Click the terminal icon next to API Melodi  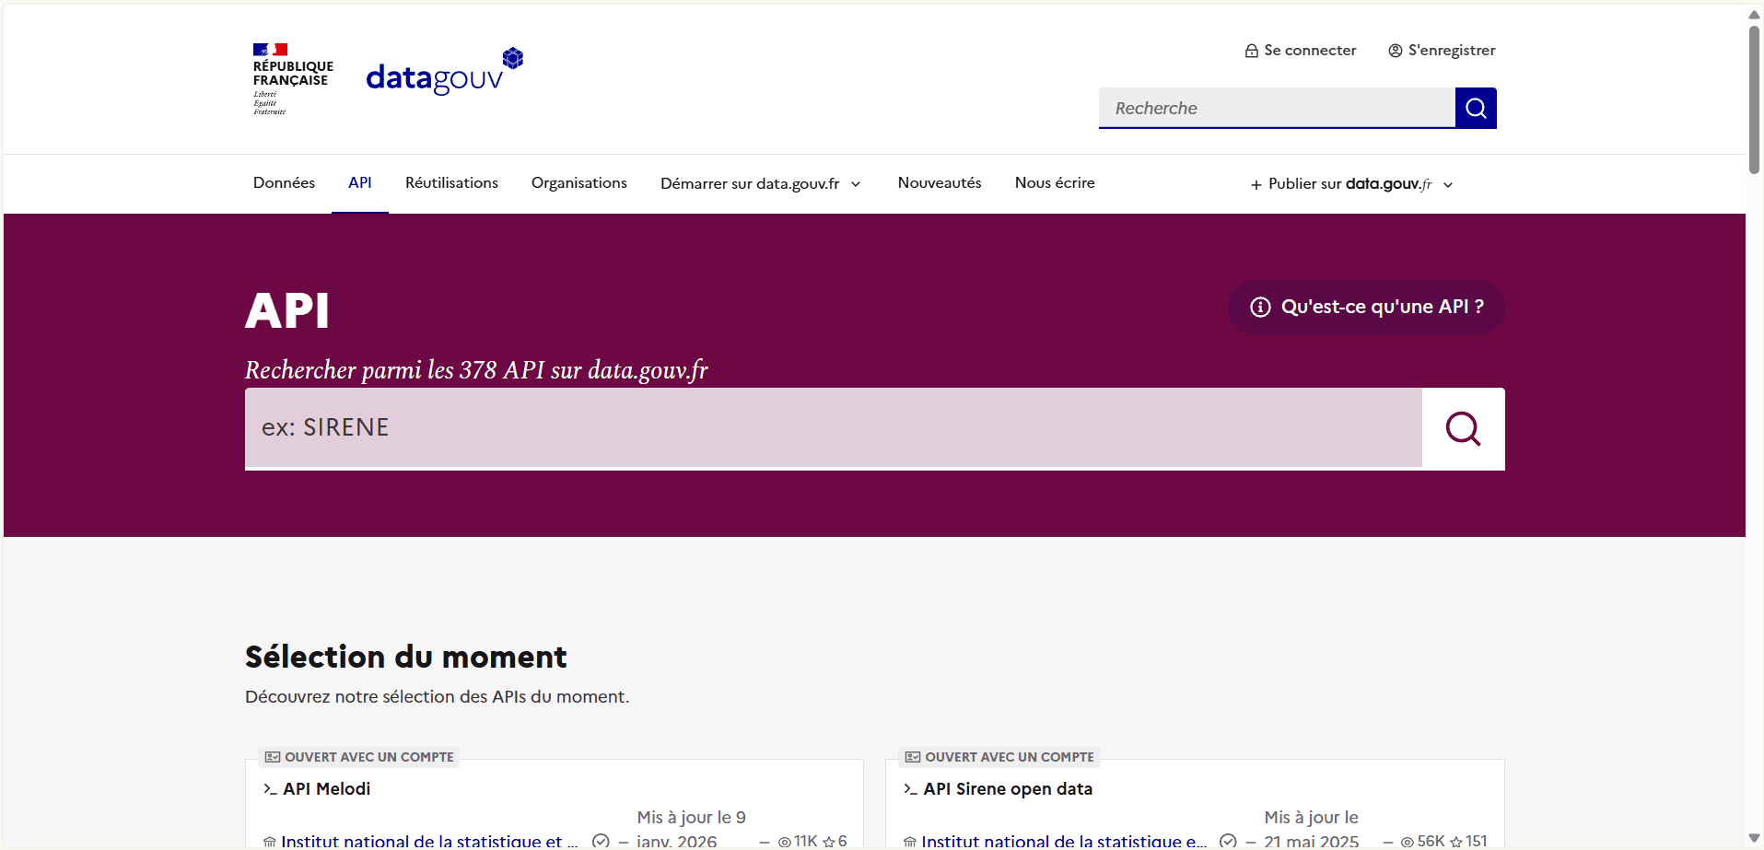270,789
